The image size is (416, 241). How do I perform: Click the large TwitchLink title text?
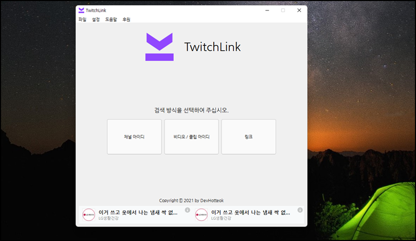[x=213, y=47]
